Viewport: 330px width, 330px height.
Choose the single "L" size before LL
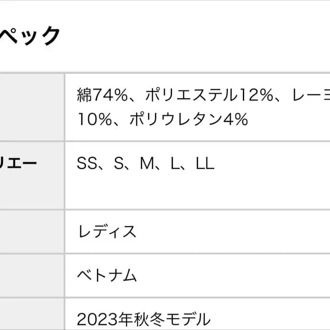click(175, 163)
